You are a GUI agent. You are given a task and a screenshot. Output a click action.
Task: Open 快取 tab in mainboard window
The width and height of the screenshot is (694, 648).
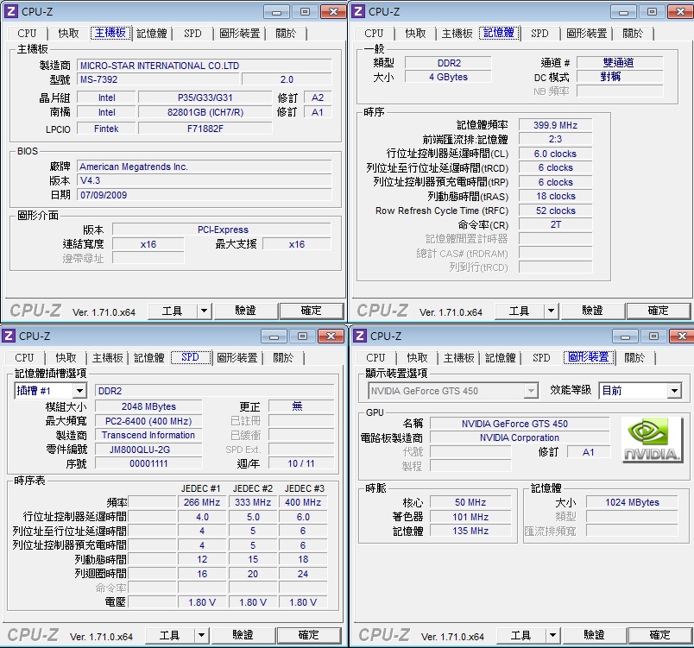[x=68, y=33]
